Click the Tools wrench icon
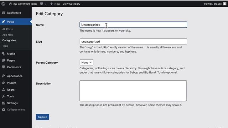The image size is (228, 128). 4,96
